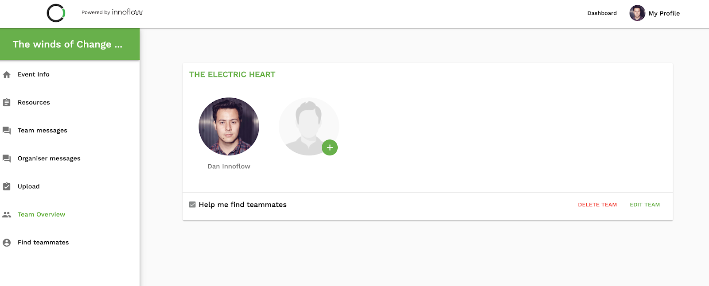Screen dimensions: 709x286
Task: Click the upload checkmark clipboard icon
Action: [7, 186]
